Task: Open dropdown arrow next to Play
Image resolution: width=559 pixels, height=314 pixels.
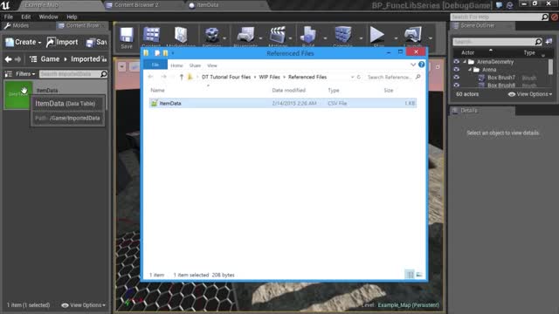Action: pos(396,38)
